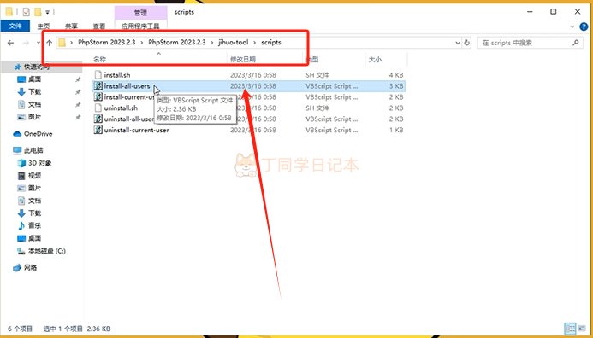
Task: Refresh the scripts folder view
Action: coord(467,43)
